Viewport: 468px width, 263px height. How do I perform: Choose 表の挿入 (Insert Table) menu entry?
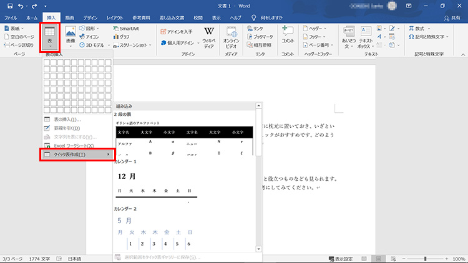[x=67, y=119]
